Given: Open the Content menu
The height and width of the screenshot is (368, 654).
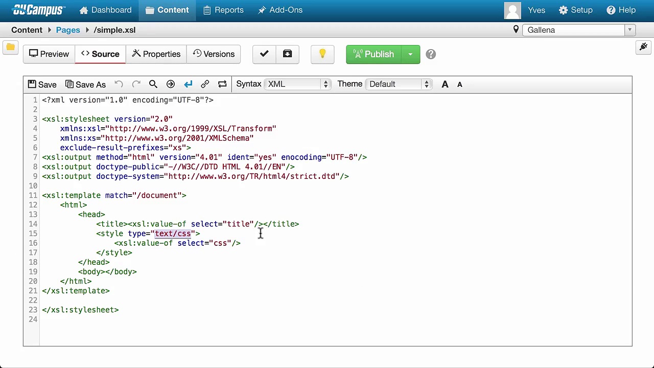Looking at the screenshot, I should [x=167, y=10].
